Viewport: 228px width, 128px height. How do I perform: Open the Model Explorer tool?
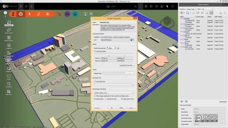click(9, 38)
